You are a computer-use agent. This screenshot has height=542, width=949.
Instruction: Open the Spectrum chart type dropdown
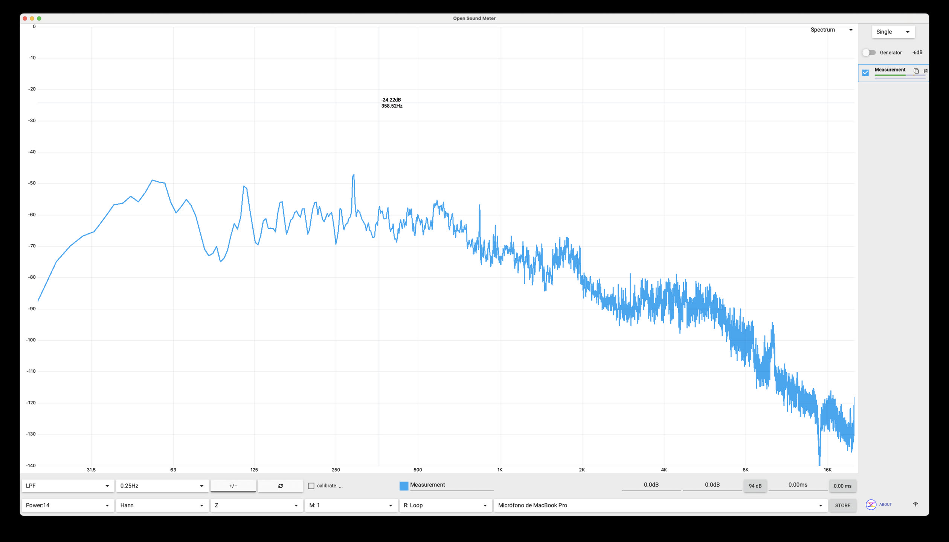(831, 30)
